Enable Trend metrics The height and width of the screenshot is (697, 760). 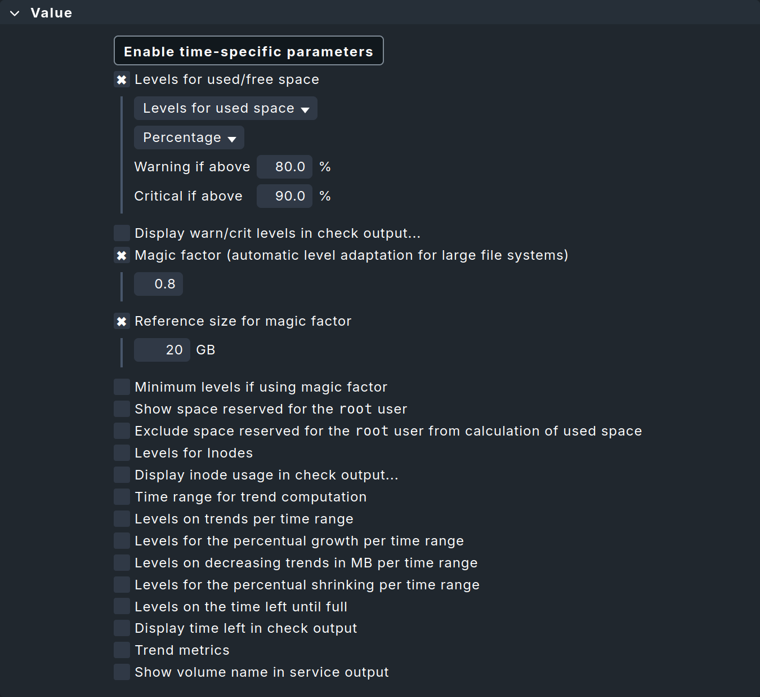[122, 650]
